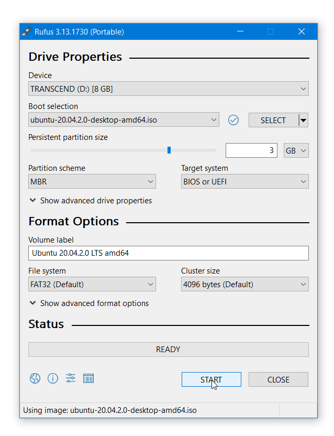Open the Device dropdown TRANSCEND (D:)

click(x=169, y=89)
